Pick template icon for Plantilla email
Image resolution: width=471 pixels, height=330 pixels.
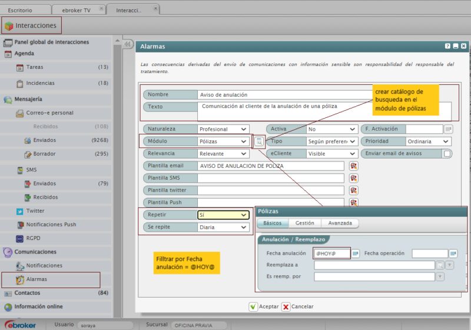(354, 166)
